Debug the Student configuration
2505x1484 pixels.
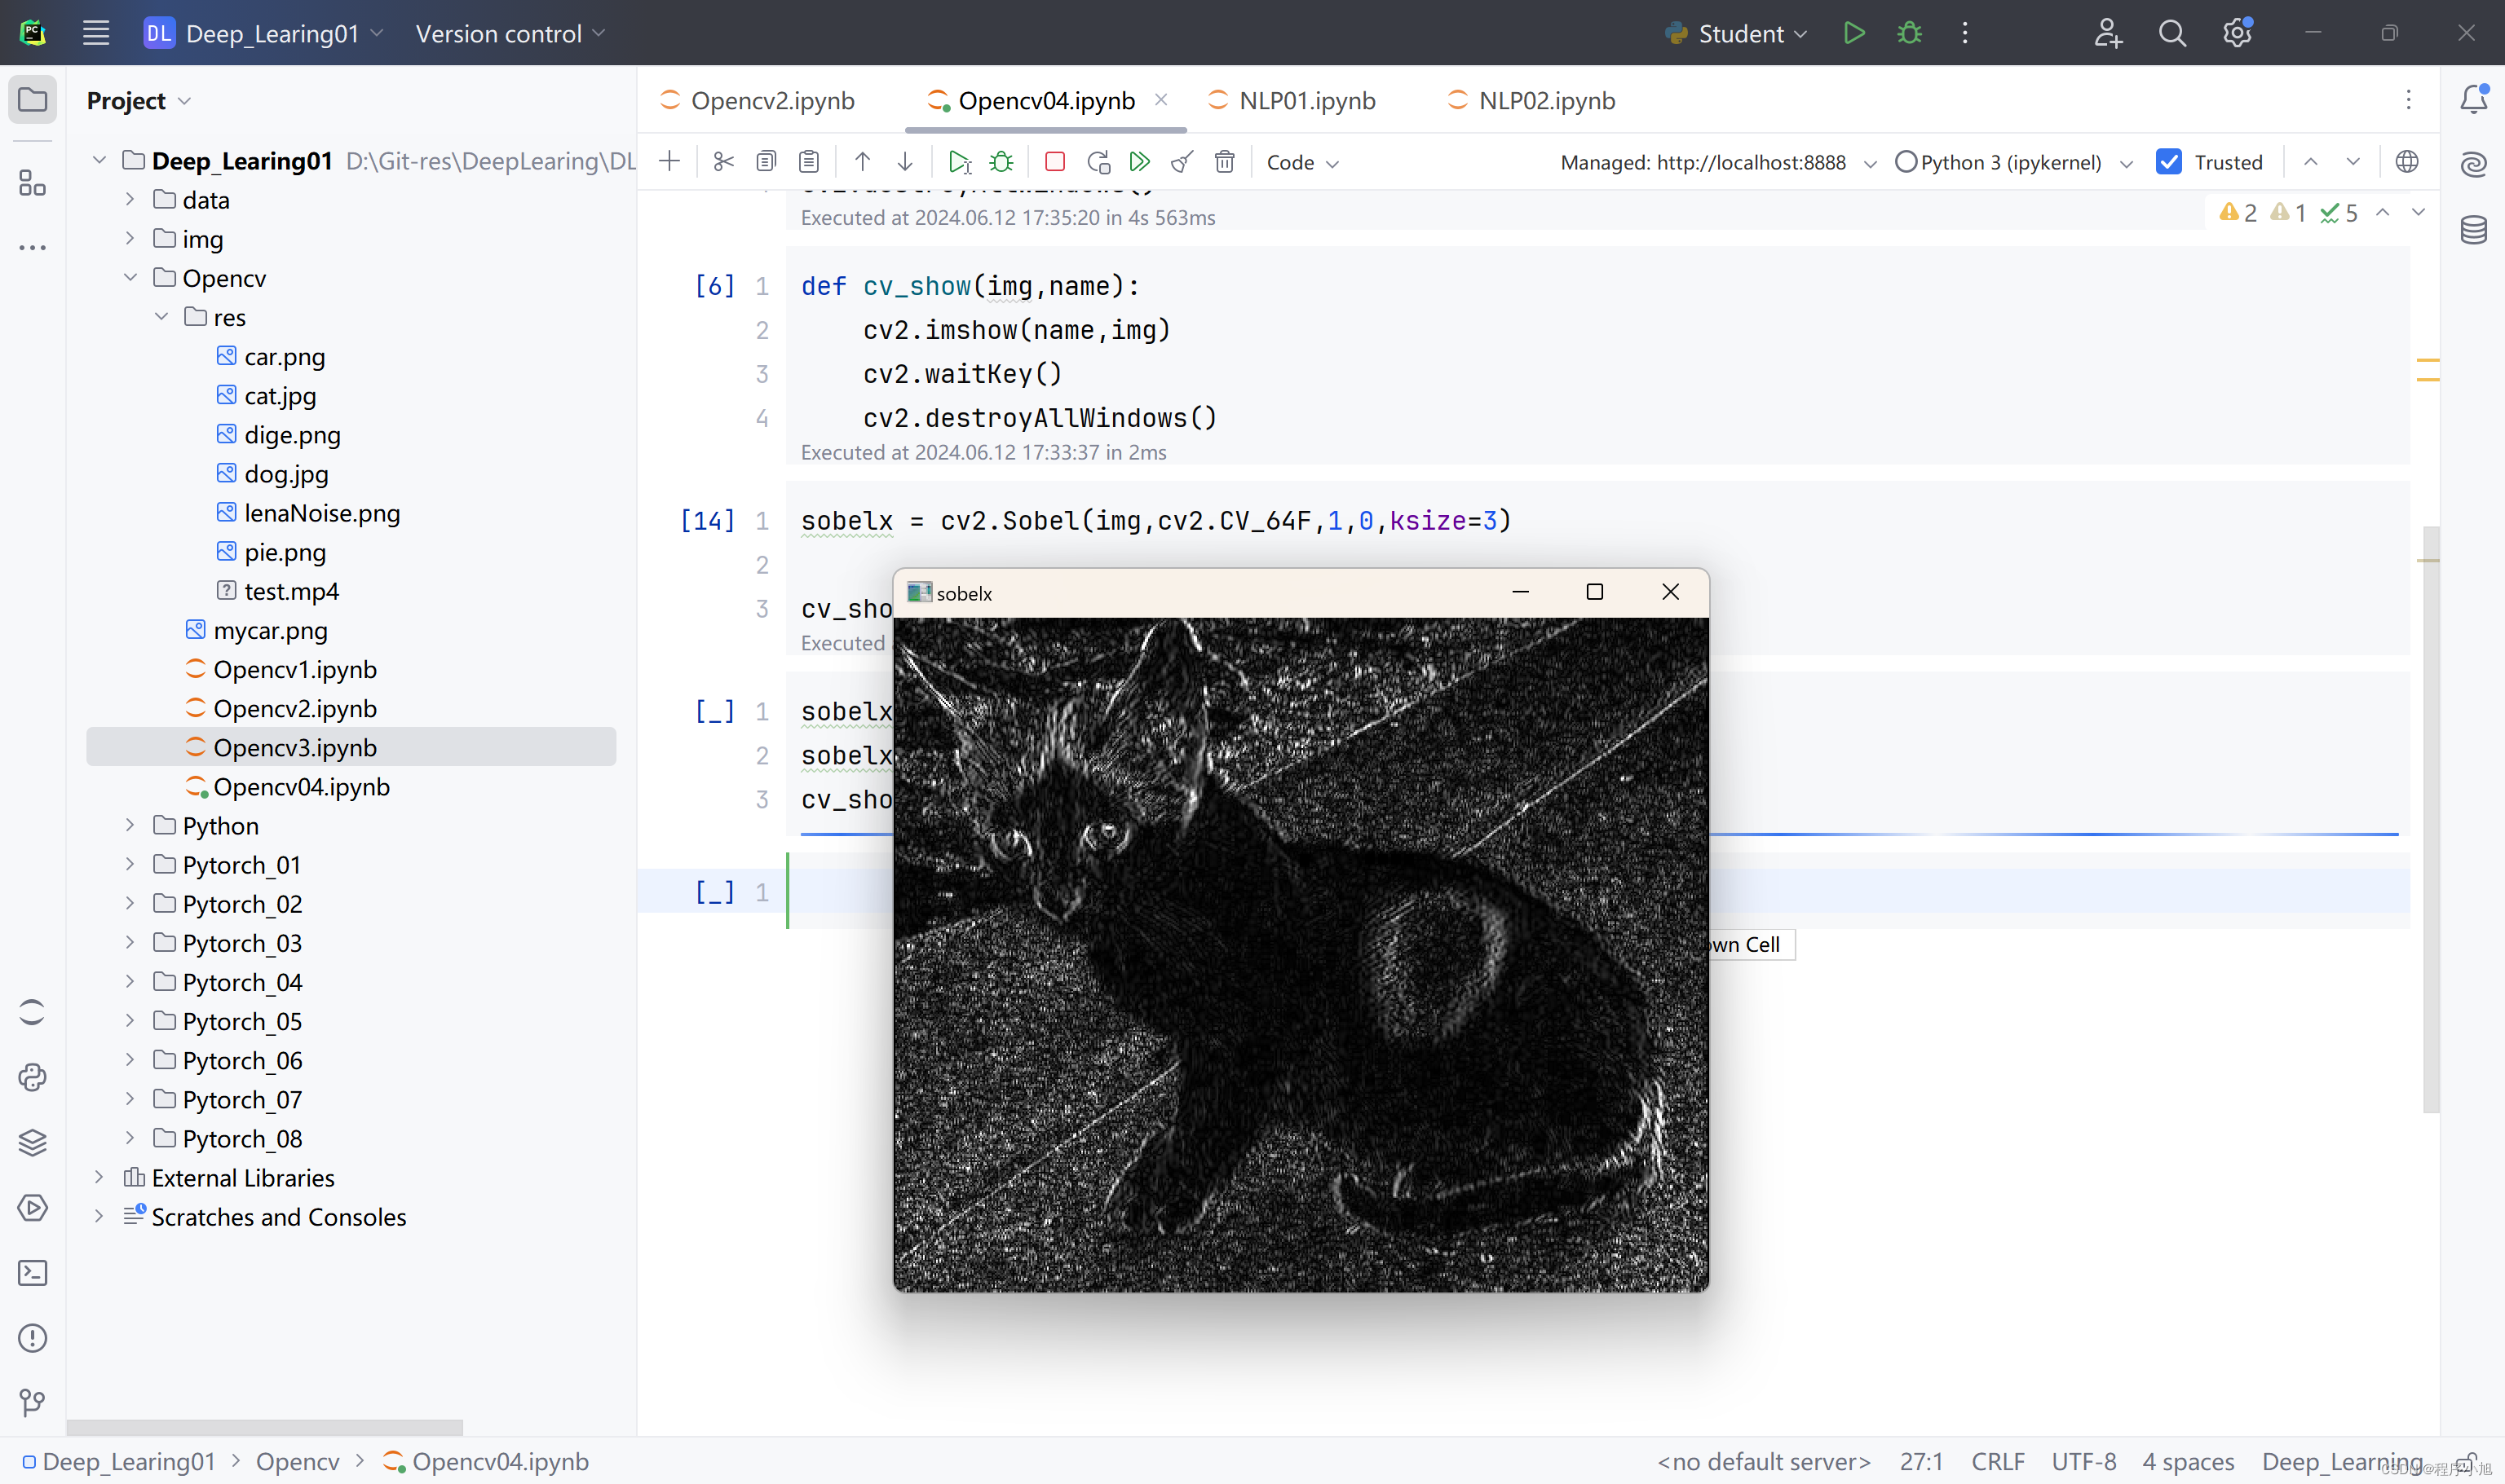click(x=1909, y=33)
